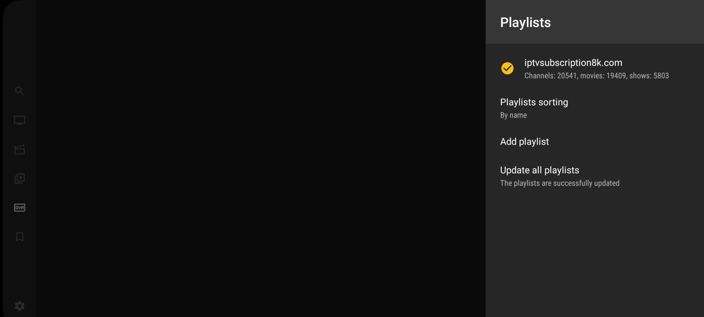Viewport: 704px width, 317px height.
Task: Open the settings gear icon
Action: (x=20, y=306)
